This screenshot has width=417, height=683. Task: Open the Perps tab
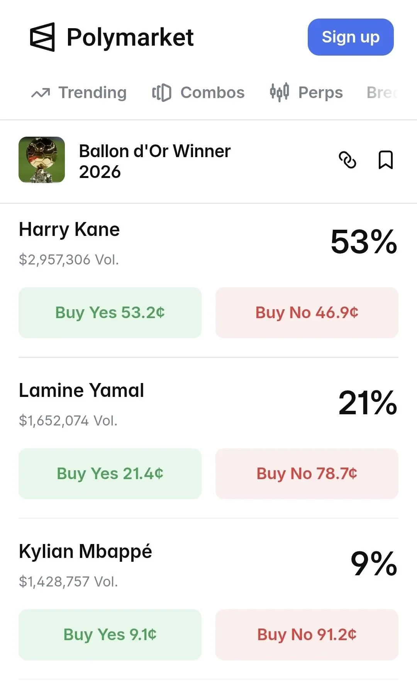(306, 93)
